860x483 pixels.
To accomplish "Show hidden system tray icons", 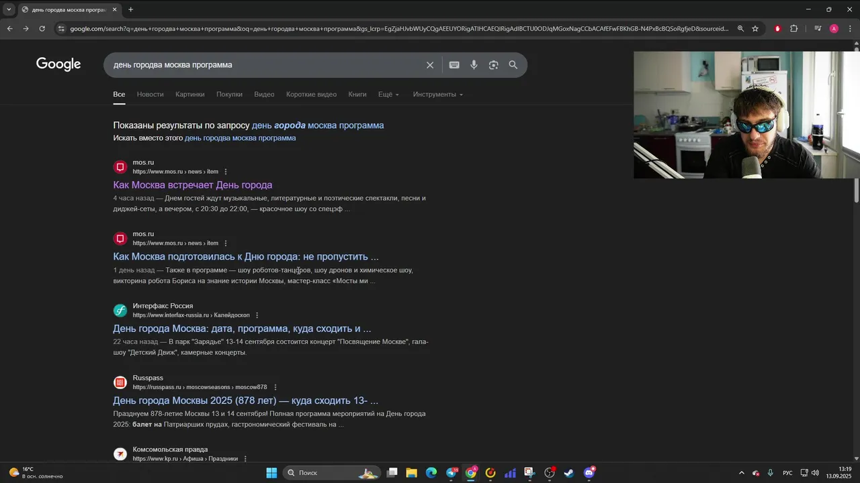I will [742, 473].
